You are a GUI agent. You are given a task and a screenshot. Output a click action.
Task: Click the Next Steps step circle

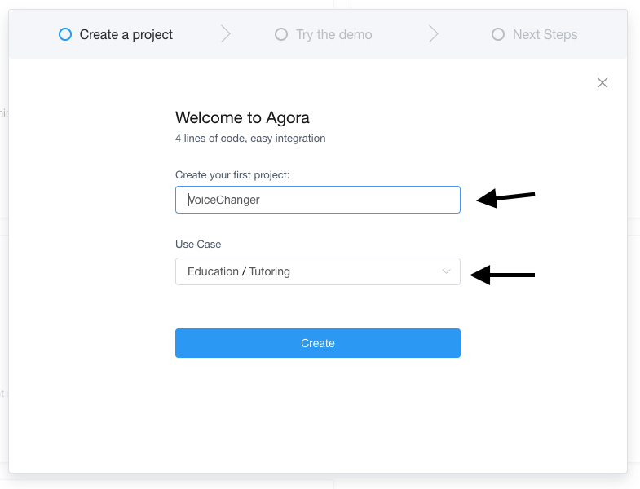click(498, 34)
